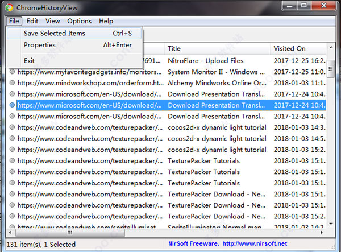Click the blue icon of the selected microsoft.com row

point(12,105)
